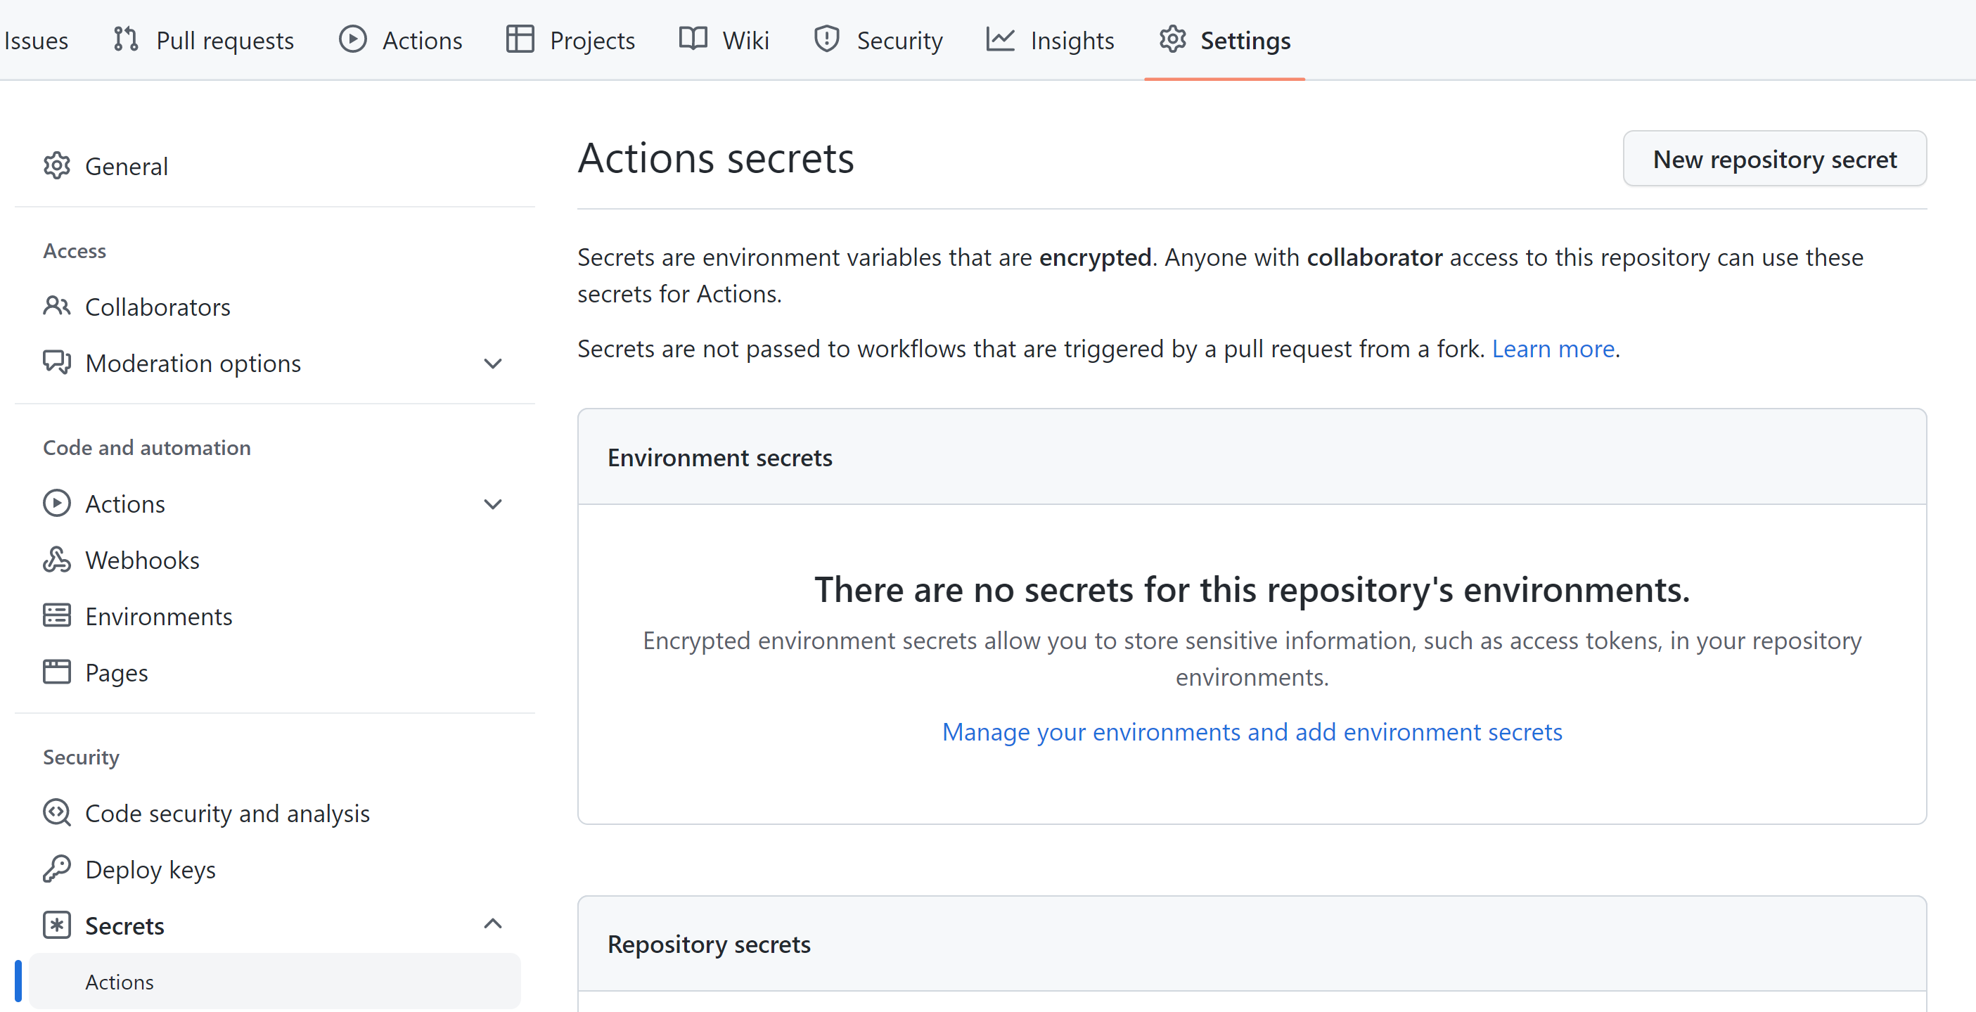Viewport: 1976px width, 1012px height.
Task: Open the Wiki tab
Action: tap(724, 40)
